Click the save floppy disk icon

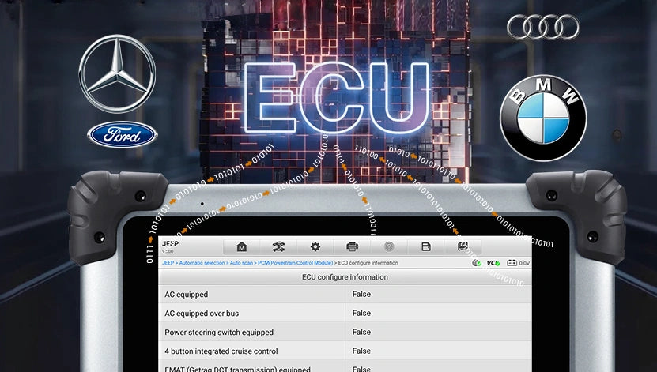click(426, 247)
